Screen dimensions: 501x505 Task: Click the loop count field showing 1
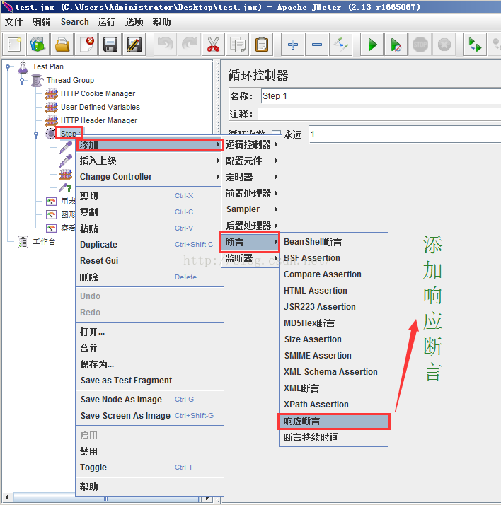coord(405,134)
